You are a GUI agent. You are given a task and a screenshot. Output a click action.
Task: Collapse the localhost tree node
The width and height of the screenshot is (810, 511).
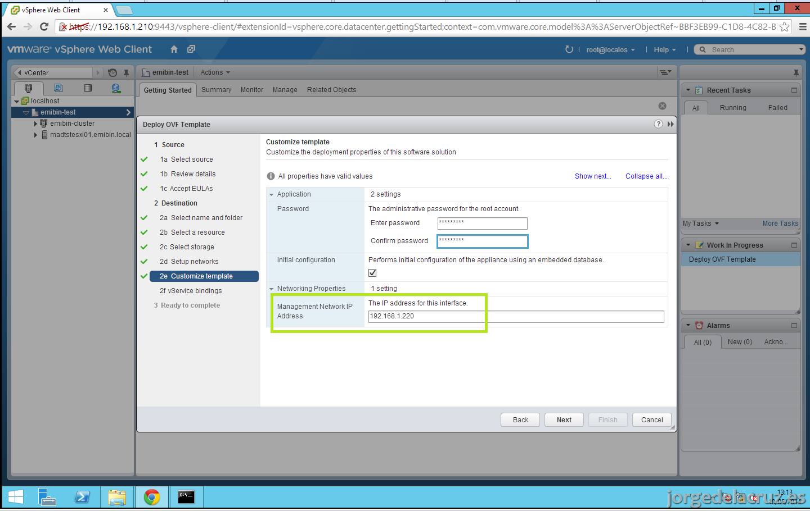point(16,102)
